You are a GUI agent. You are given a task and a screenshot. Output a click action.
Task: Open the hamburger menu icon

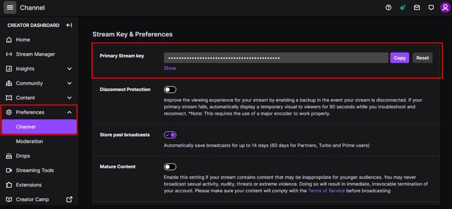[10, 8]
